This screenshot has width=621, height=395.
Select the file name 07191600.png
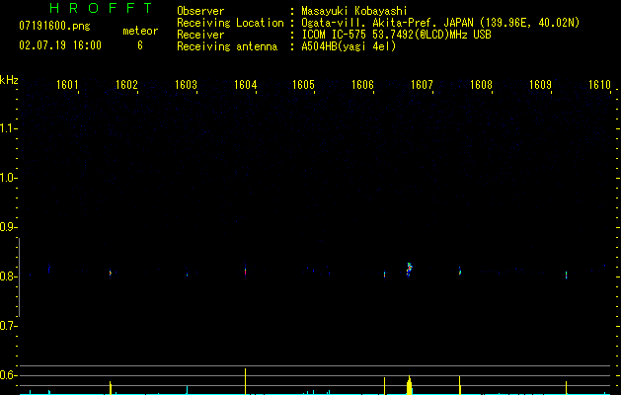(x=54, y=26)
